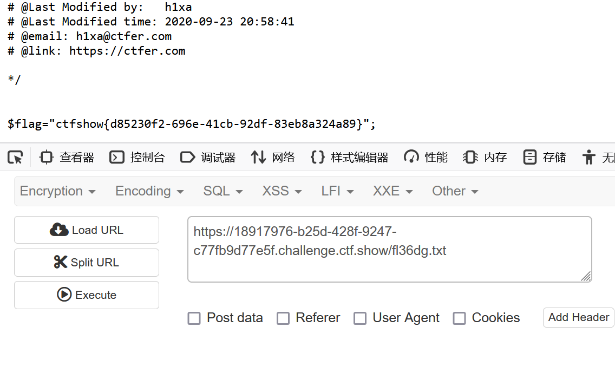Image resolution: width=615 pixels, height=379 pixels.
Task: Check the Cookies checkbox
Action: point(459,318)
